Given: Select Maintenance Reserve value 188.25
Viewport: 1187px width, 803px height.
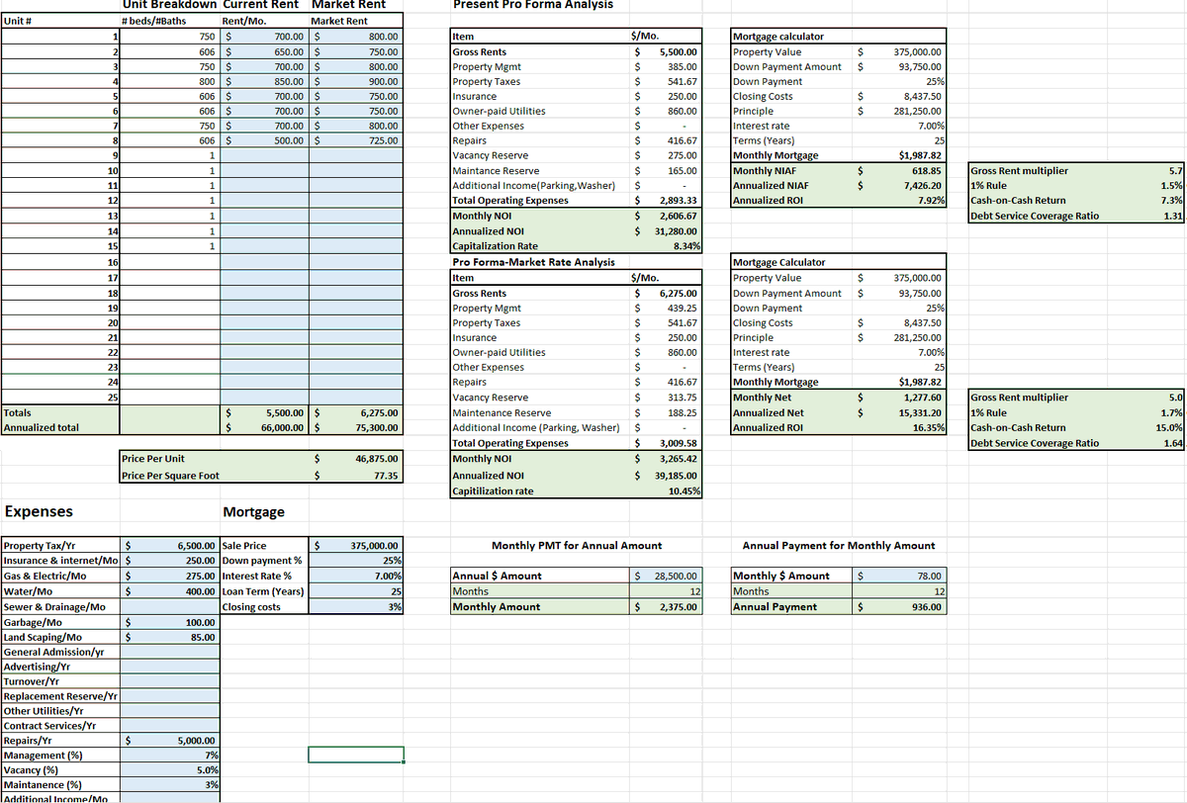Looking at the screenshot, I should [668, 412].
